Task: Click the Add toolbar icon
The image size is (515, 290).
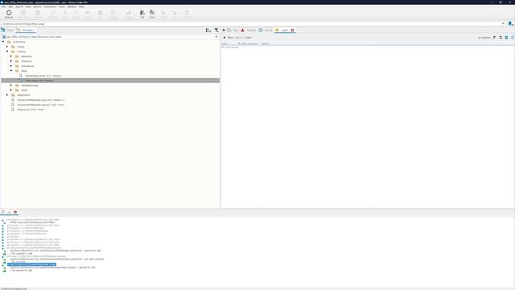Action: 65,14
